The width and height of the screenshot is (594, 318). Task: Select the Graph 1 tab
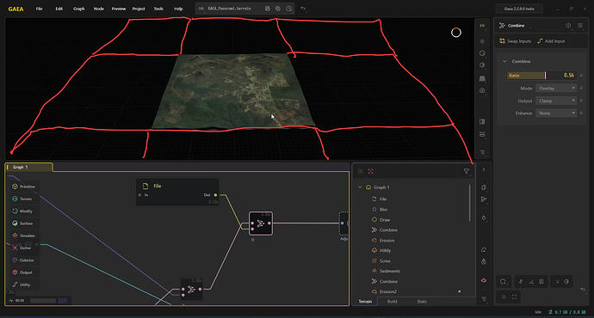pyautogui.click(x=28, y=167)
